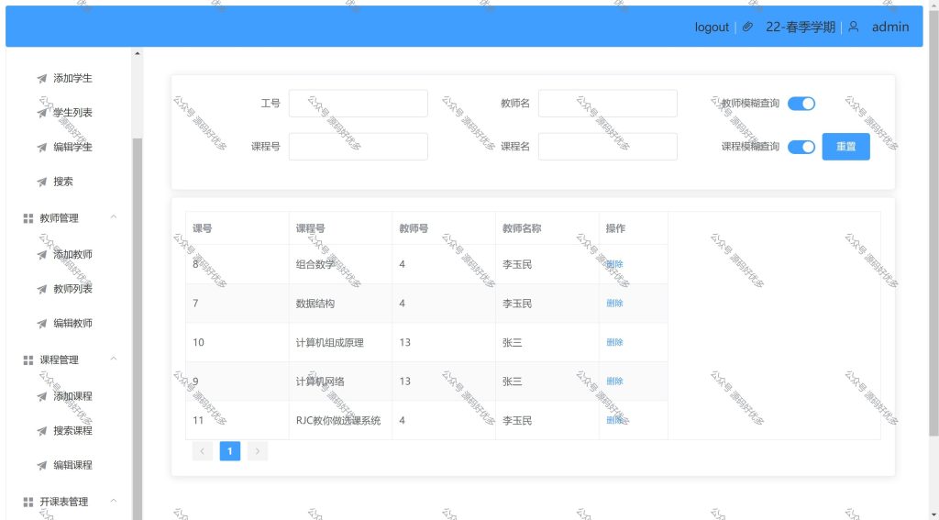Viewport: 939px width, 520px height.
Task: Delete the 计算机组成原理 course row
Action: [614, 342]
